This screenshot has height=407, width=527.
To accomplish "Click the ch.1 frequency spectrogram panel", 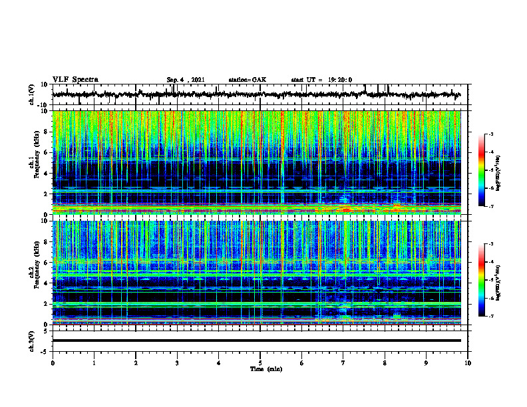I will click(x=257, y=162).
